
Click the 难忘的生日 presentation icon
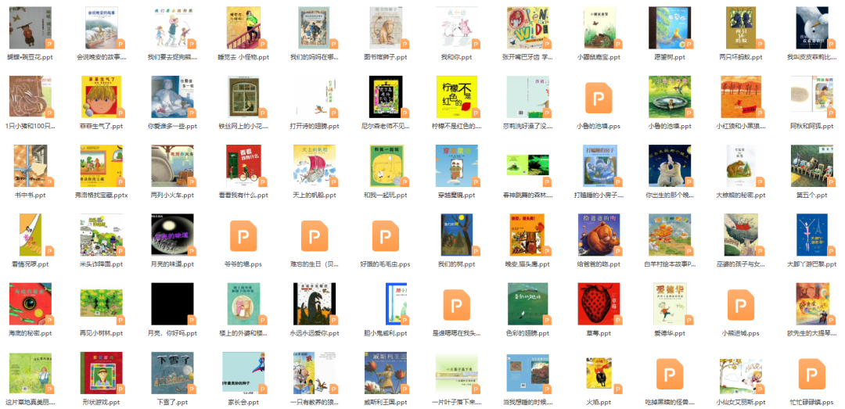[315, 235]
